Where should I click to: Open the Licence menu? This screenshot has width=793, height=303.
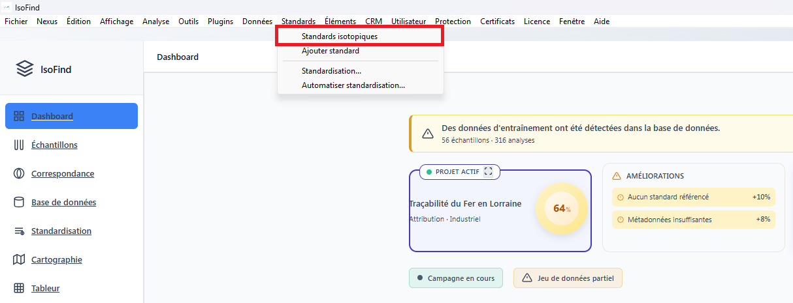537,22
